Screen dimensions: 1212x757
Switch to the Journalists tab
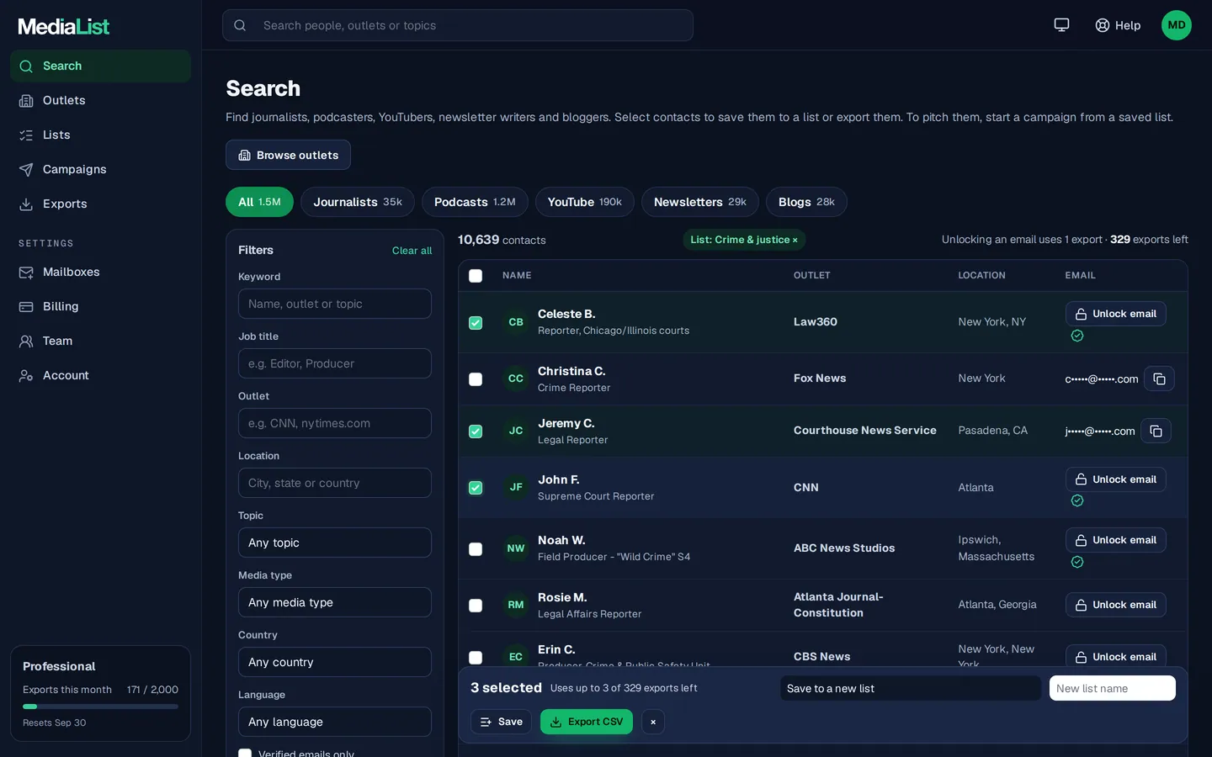pos(358,202)
